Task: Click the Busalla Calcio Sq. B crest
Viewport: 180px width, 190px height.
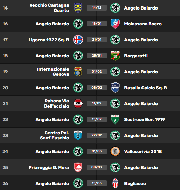Action: [x=115, y=88]
